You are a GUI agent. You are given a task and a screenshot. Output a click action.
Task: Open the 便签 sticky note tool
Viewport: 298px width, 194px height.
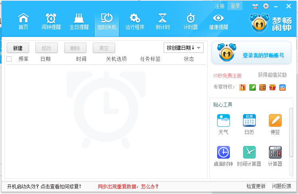[x=275, y=124]
